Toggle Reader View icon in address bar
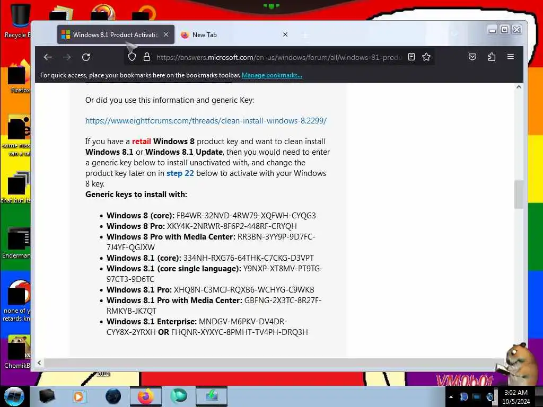The height and width of the screenshot is (407, 543). tap(411, 57)
